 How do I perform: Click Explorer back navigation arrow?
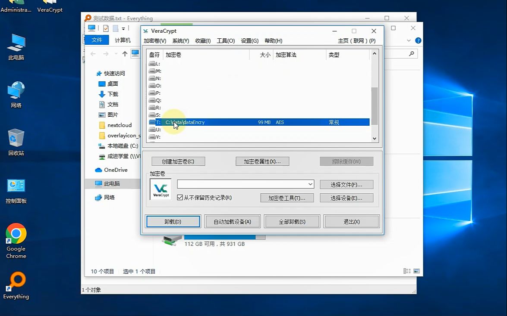[93, 54]
